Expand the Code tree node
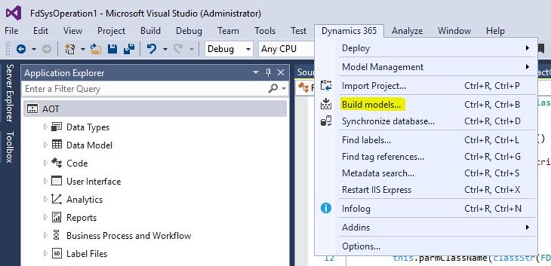 pyautogui.click(x=45, y=163)
